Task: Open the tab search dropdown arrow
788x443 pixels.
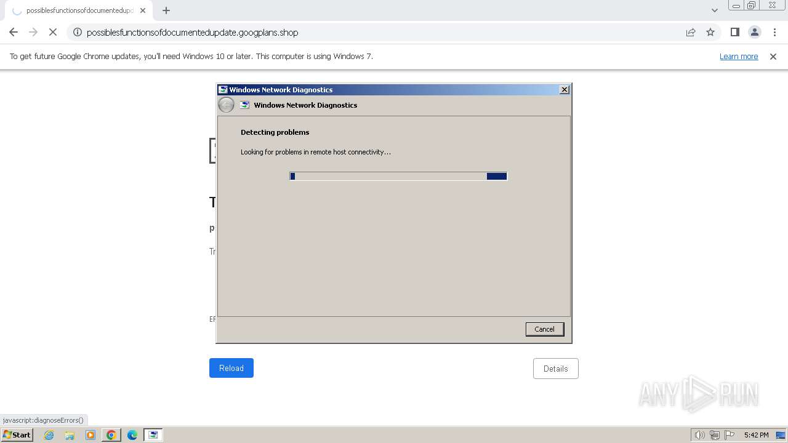Action: click(x=715, y=10)
